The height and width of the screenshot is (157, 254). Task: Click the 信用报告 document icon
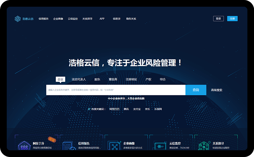click(x=69, y=146)
